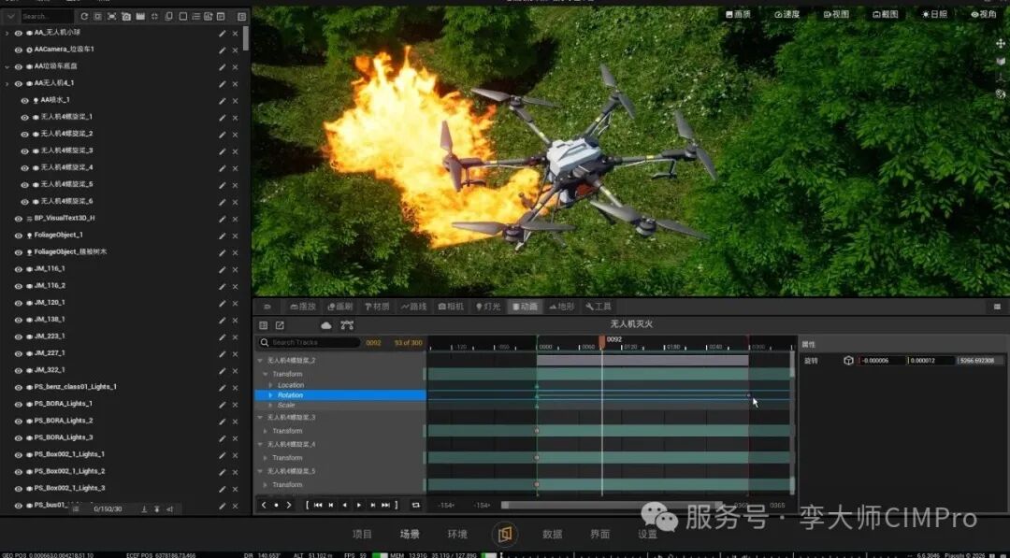
Task: Expand the AA无人机4_1 tree node
Action: coord(7,84)
